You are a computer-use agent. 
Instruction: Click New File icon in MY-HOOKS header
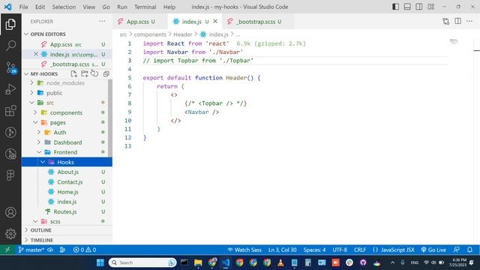click(x=73, y=73)
